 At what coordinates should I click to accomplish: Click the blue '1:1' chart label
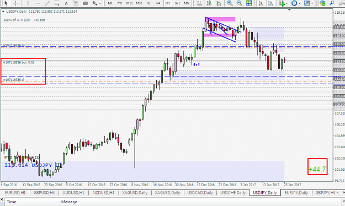click(197, 64)
